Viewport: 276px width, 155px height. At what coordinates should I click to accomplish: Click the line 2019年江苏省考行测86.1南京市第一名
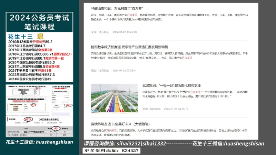tap(36, 58)
